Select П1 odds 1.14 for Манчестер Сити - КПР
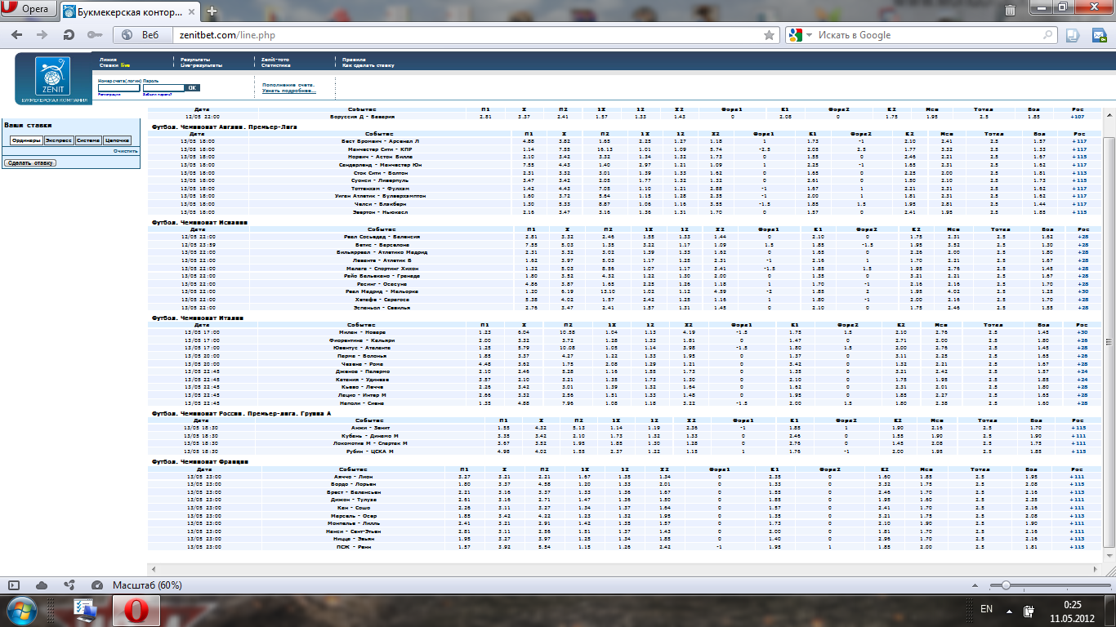The height and width of the screenshot is (627, 1116). point(529,149)
